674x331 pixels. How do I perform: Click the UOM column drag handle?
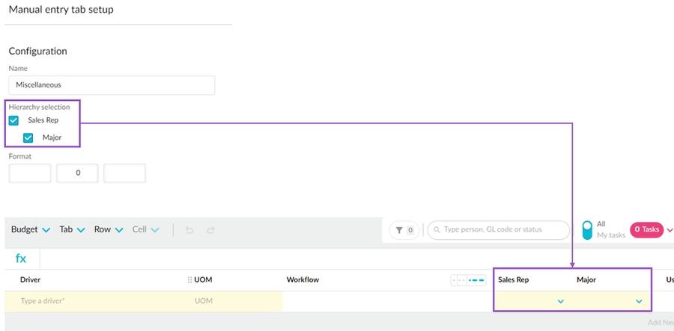coord(189,279)
